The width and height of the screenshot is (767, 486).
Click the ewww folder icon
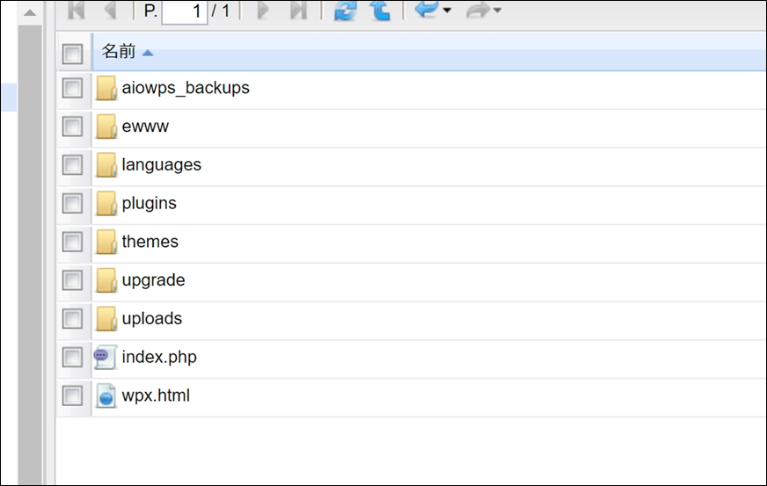point(106,127)
